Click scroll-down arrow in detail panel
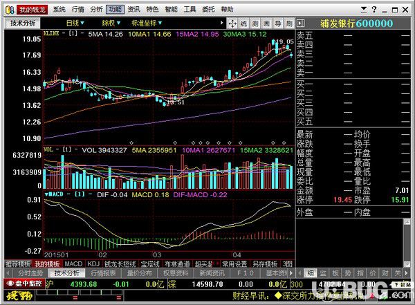Viewport: 415px width, 305px height. tap(407, 264)
